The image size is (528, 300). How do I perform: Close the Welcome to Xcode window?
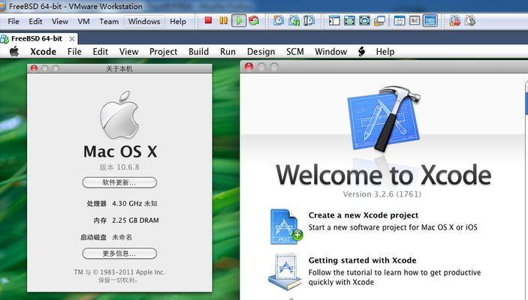pyautogui.click(x=249, y=67)
